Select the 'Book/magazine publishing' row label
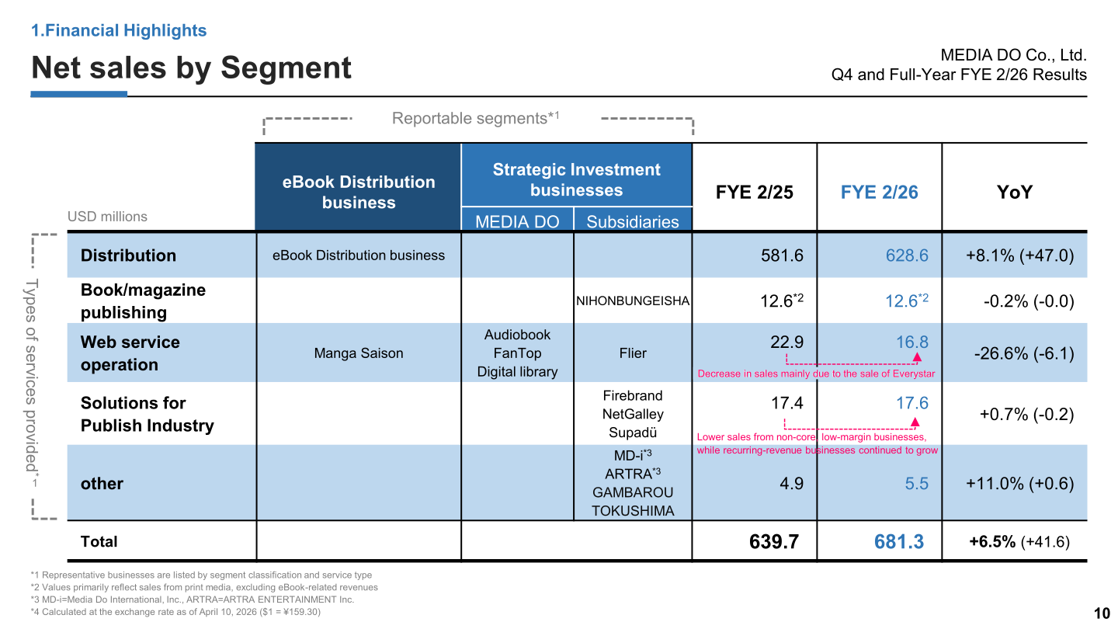Viewport: 1118px width, 629px height. click(x=143, y=301)
